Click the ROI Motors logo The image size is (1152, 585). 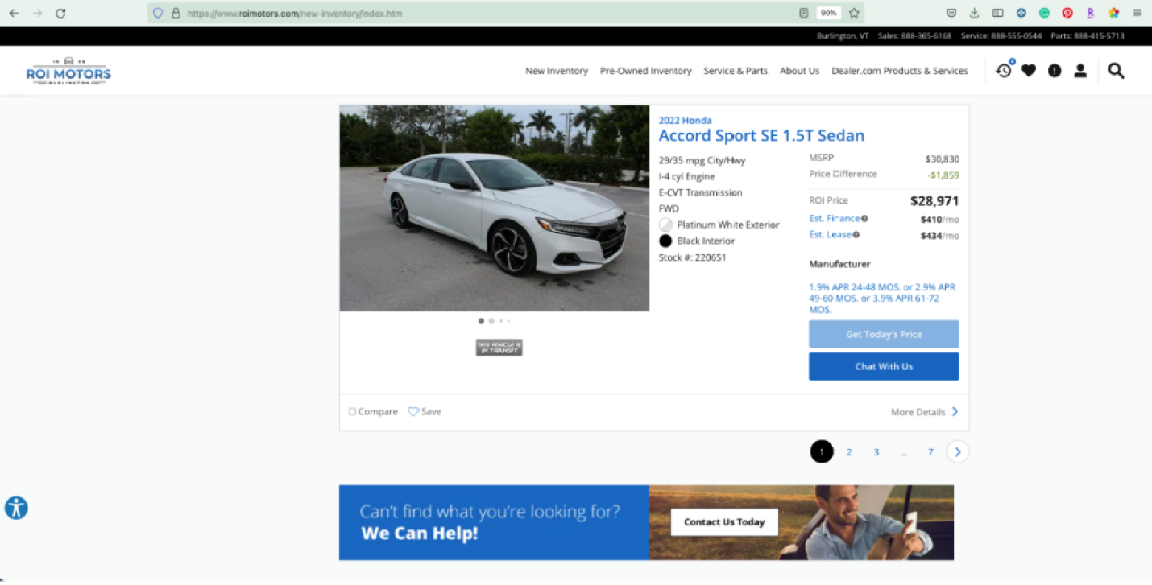point(68,72)
